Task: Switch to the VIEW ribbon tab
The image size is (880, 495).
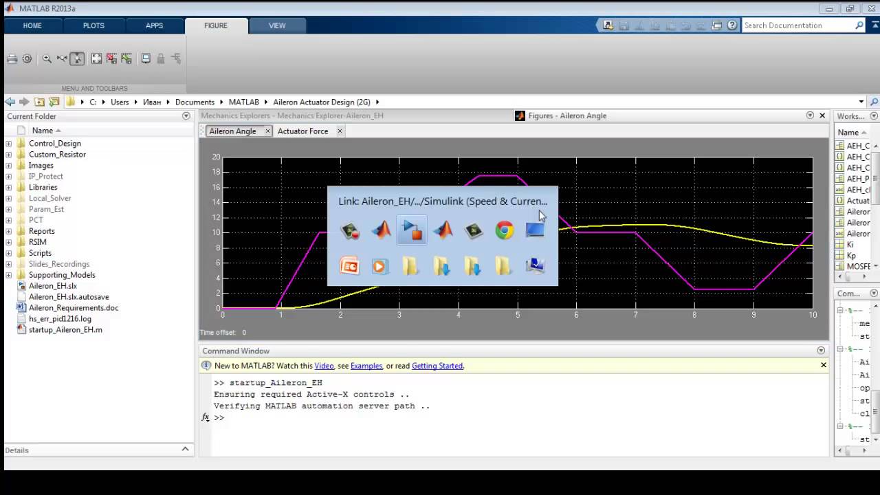Action: click(x=277, y=25)
